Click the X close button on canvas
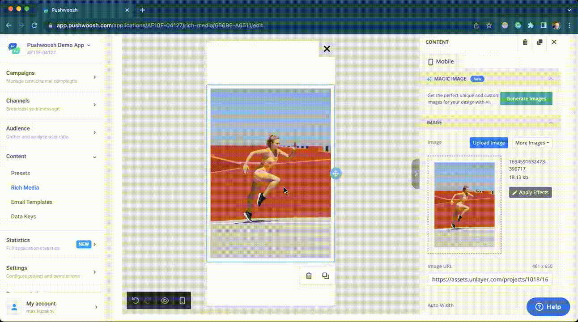The image size is (578, 322). (x=327, y=49)
